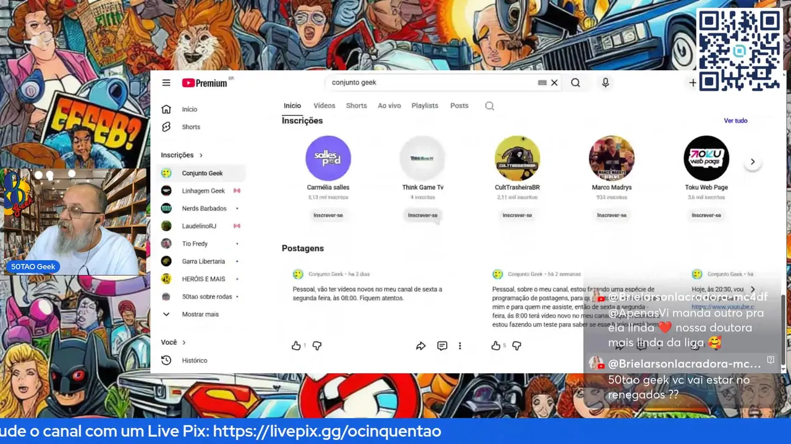Open 50tao sobre rodas channel in sidebar
This screenshot has height=444, width=791.
tap(201, 297)
